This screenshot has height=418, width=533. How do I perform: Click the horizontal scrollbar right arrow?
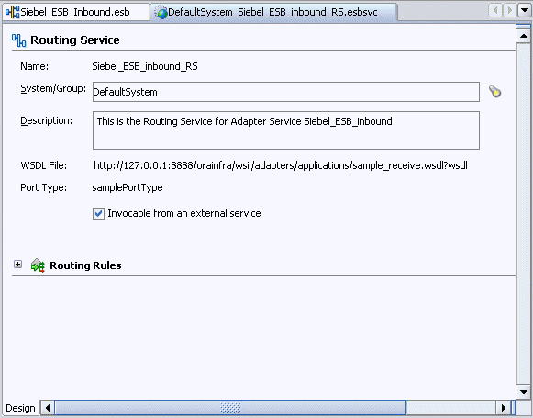[504, 408]
